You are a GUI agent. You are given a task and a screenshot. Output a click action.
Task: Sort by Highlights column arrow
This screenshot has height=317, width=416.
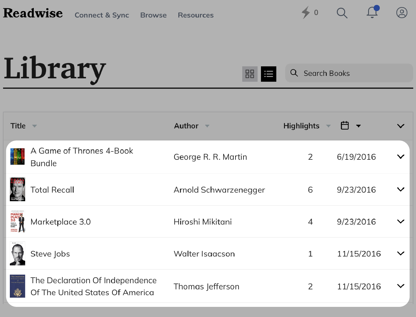pos(328,126)
